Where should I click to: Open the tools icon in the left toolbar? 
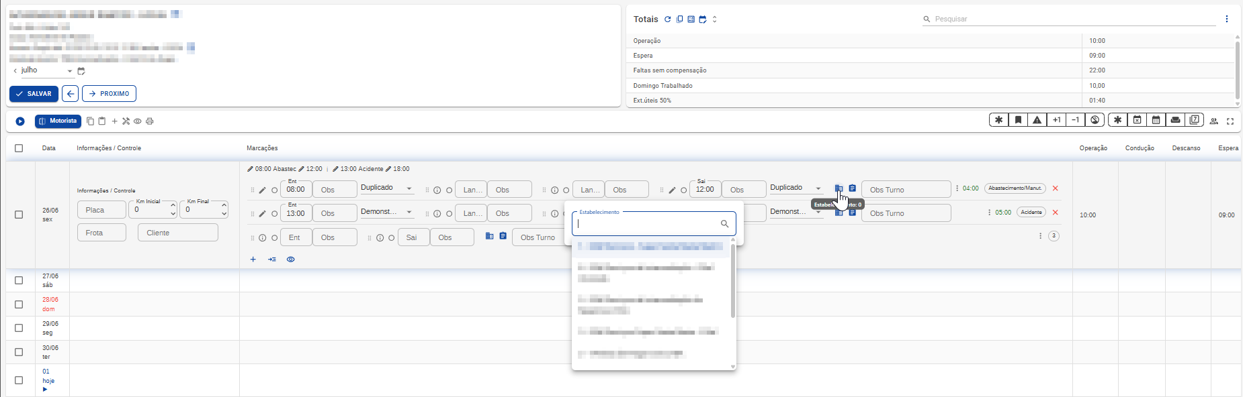126,121
